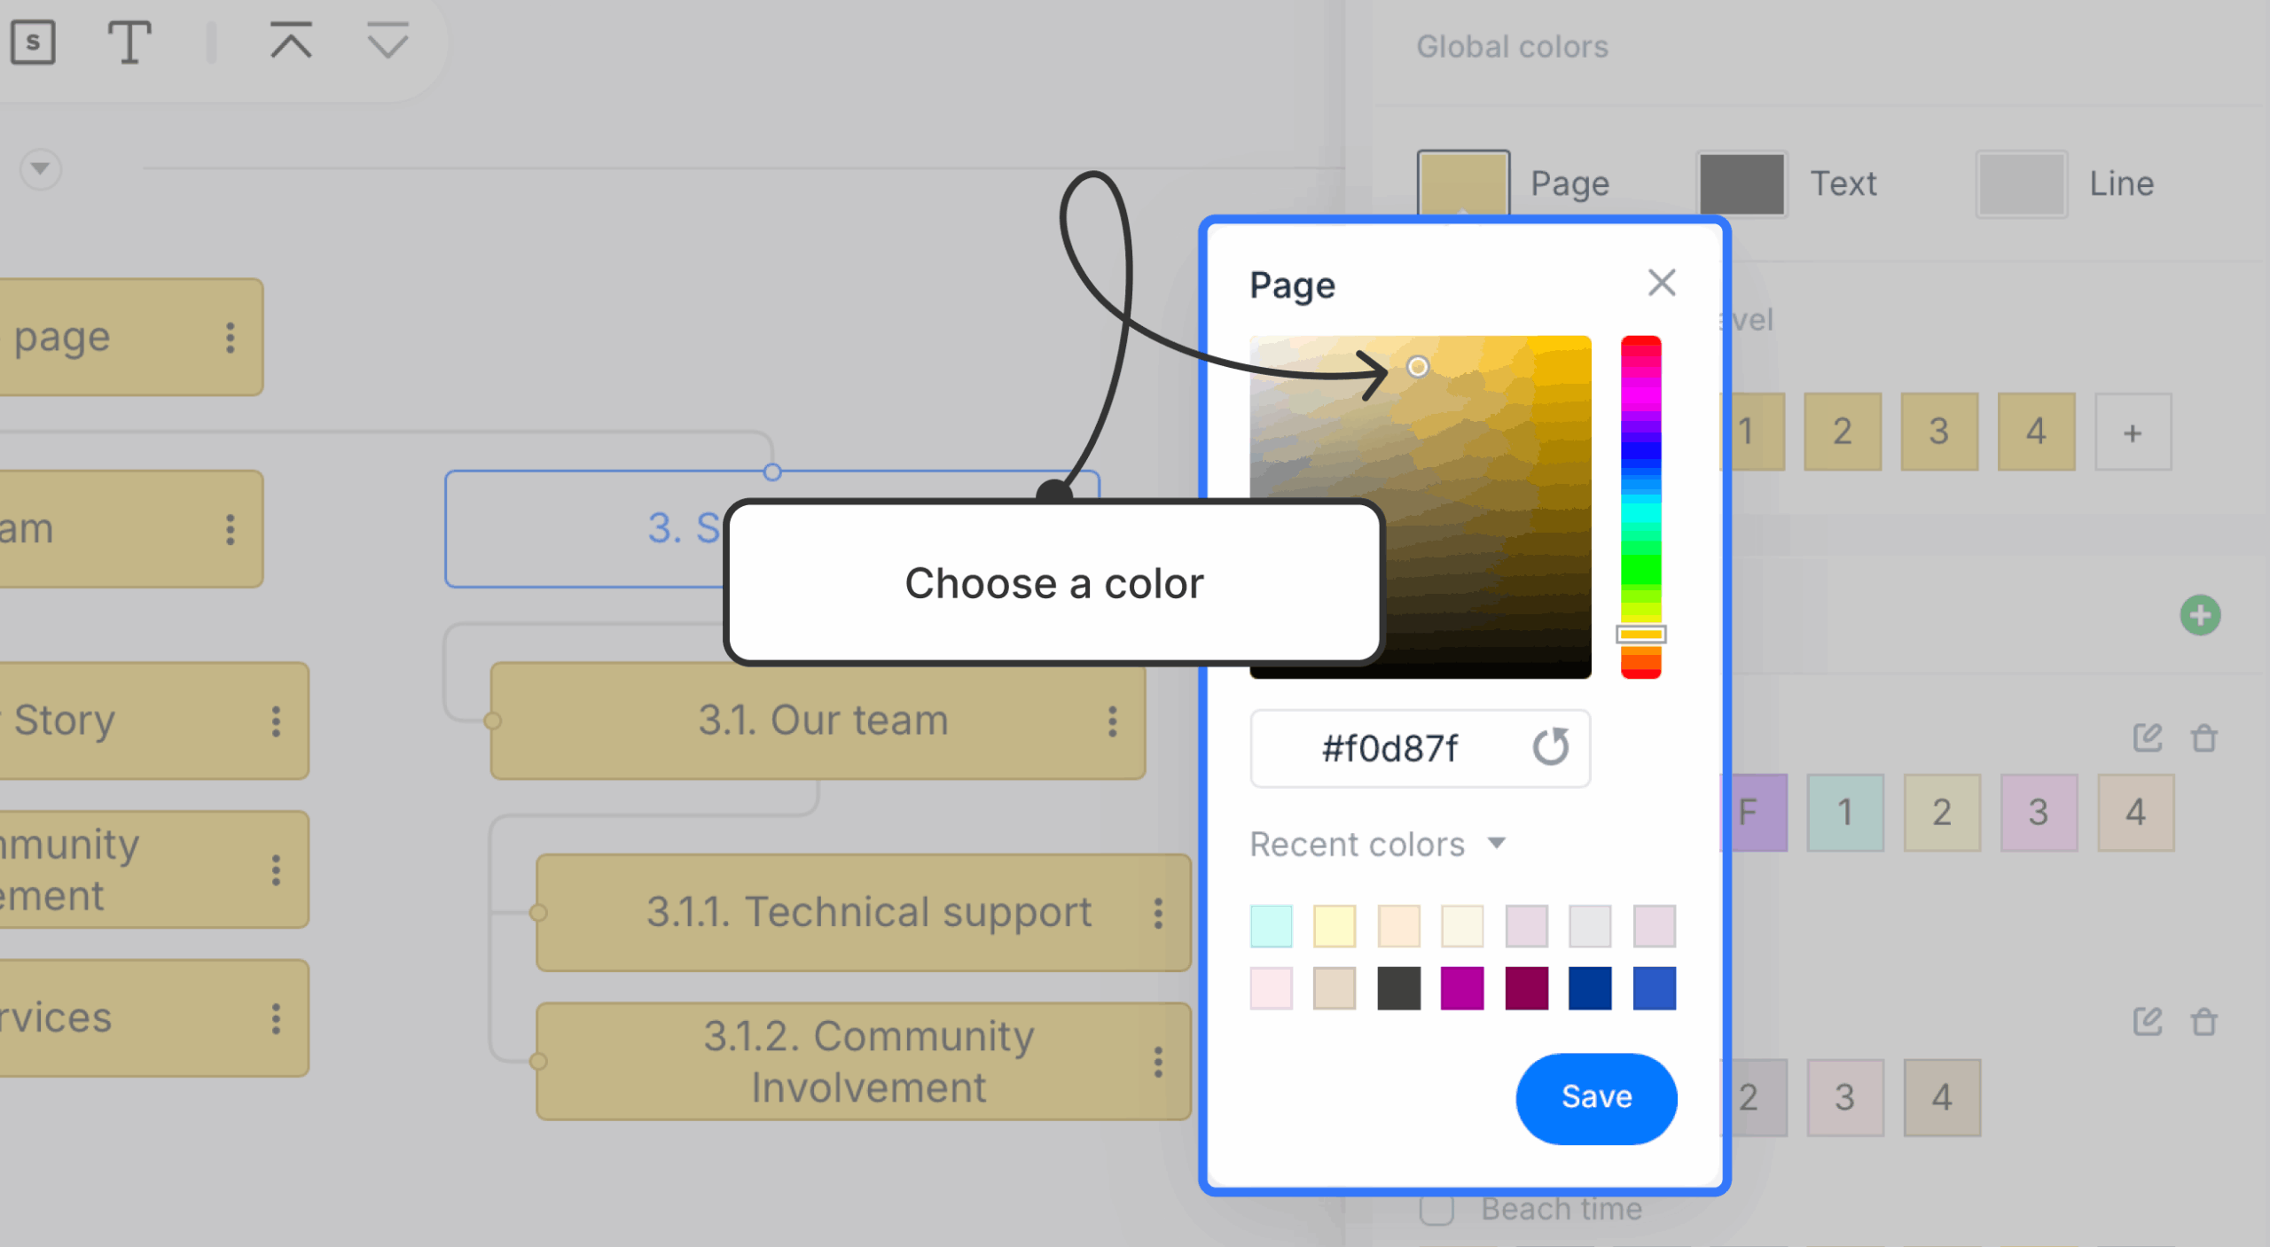2270x1247 pixels.
Task: Pick the light cyan recent color
Action: pos(1271,926)
